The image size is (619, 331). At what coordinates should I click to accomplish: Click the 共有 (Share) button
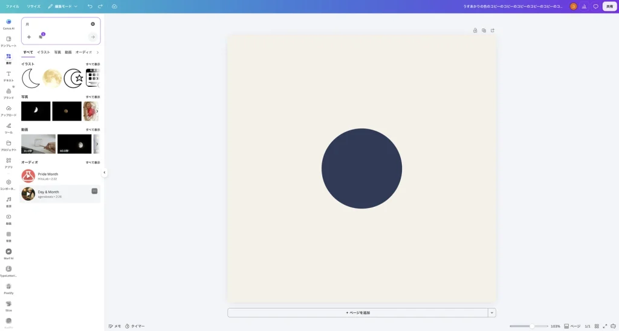coord(609,6)
